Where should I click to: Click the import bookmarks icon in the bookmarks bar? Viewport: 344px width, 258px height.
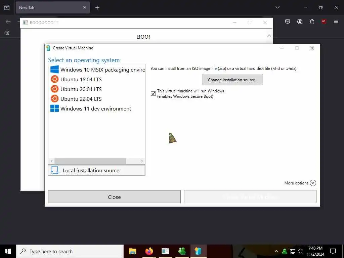pyautogui.click(x=7, y=33)
